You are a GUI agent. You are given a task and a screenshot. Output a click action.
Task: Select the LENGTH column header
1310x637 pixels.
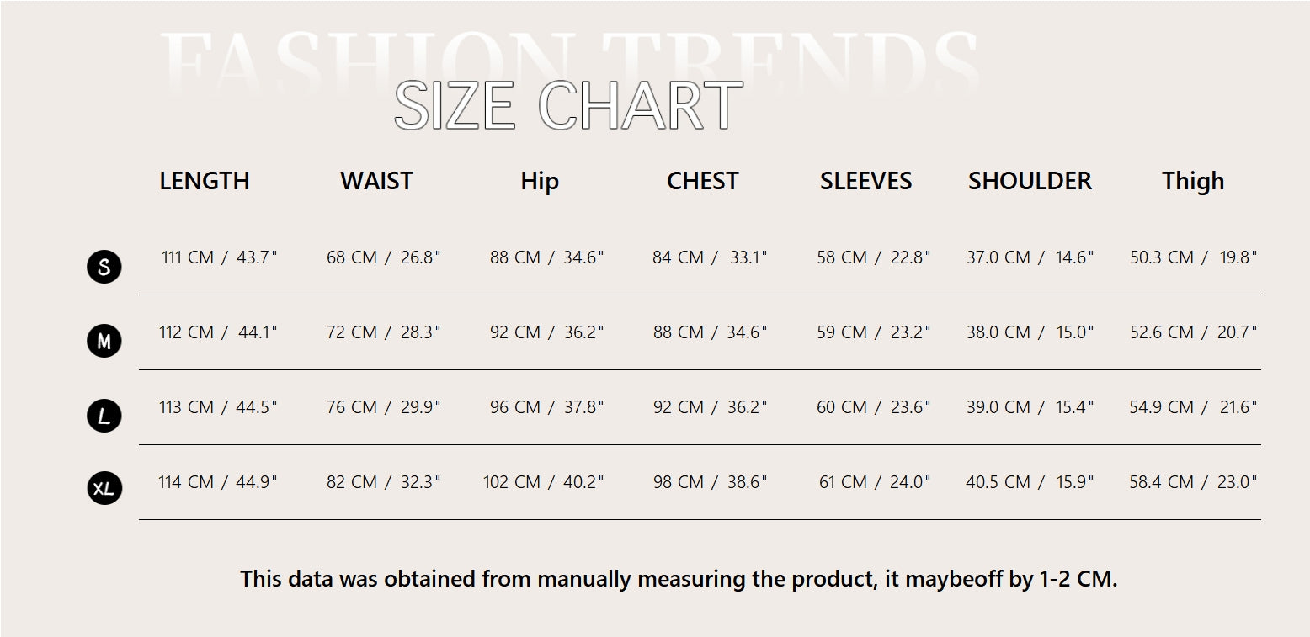pos(205,181)
